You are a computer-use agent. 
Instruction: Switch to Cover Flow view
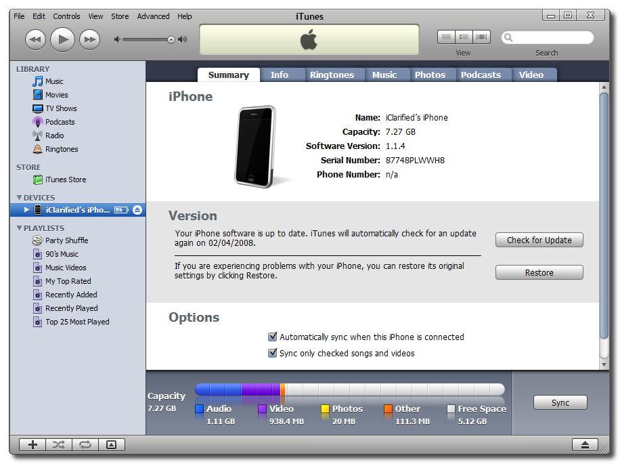coord(482,37)
